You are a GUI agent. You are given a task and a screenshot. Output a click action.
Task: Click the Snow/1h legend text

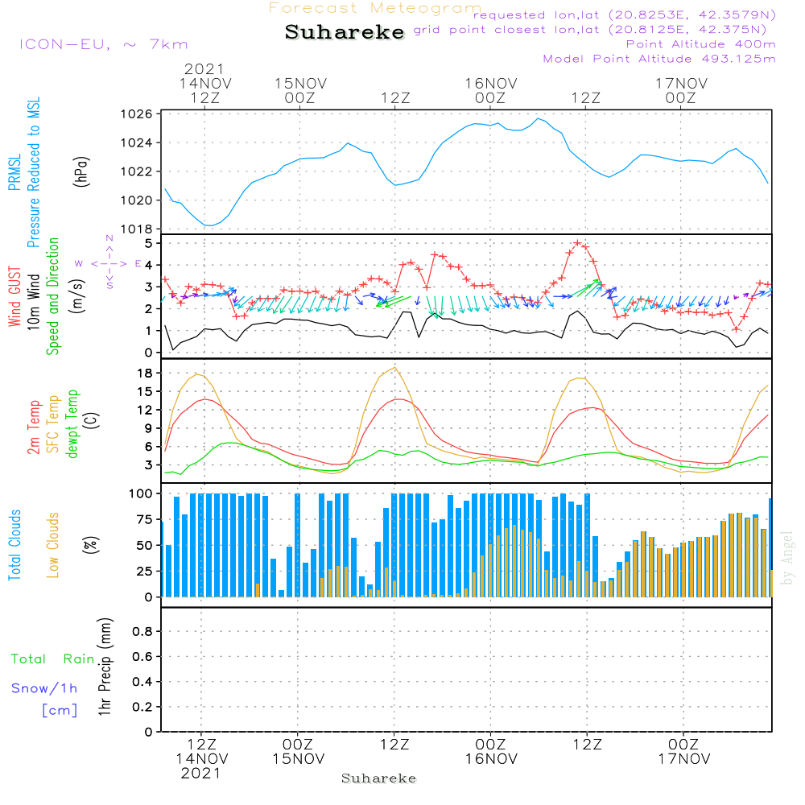(45, 688)
